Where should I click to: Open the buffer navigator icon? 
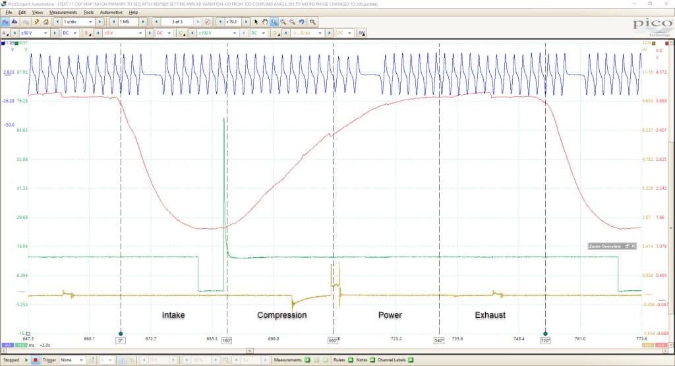[208, 22]
